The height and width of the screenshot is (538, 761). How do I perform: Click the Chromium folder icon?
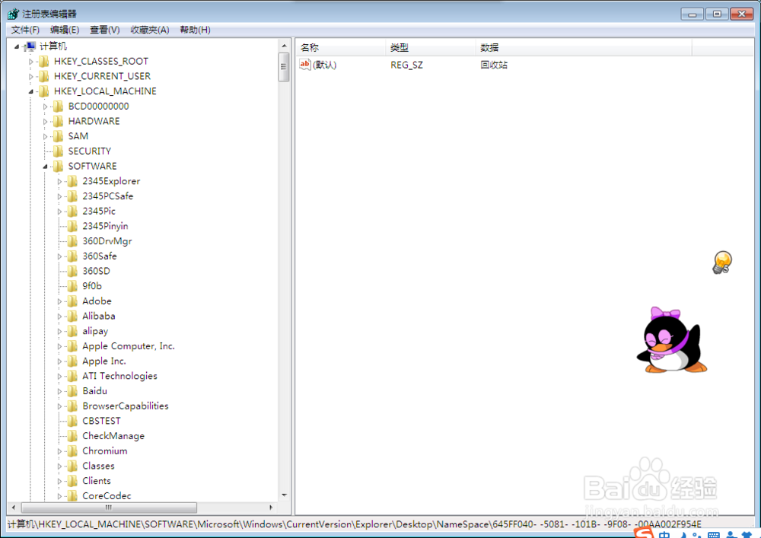(72, 452)
